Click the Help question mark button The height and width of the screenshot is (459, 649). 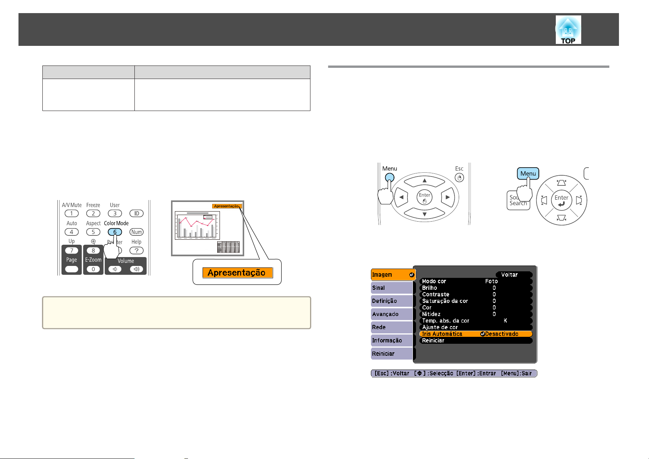tap(136, 251)
